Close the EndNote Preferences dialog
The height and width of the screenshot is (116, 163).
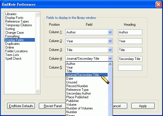pyautogui.click(x=158, y=5)
